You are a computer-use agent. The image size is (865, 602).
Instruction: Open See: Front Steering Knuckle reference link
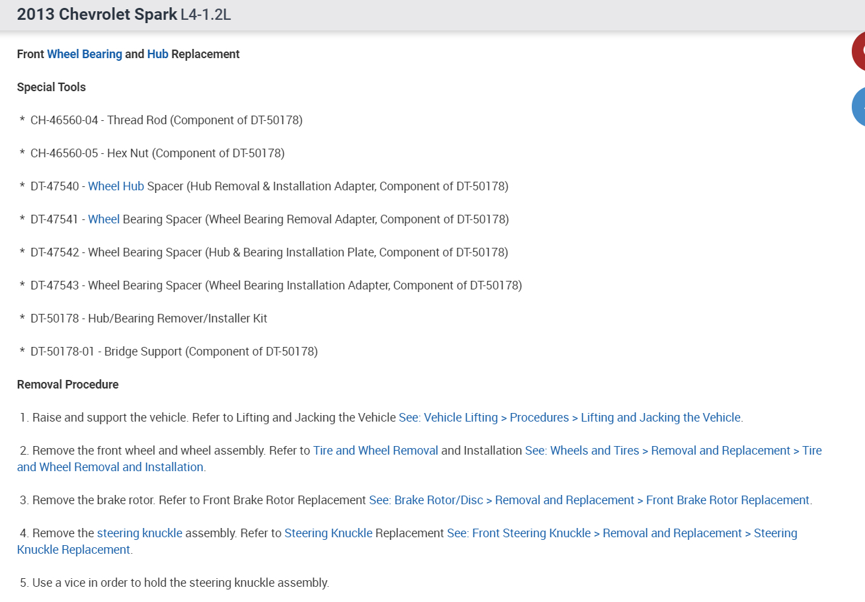622,533
